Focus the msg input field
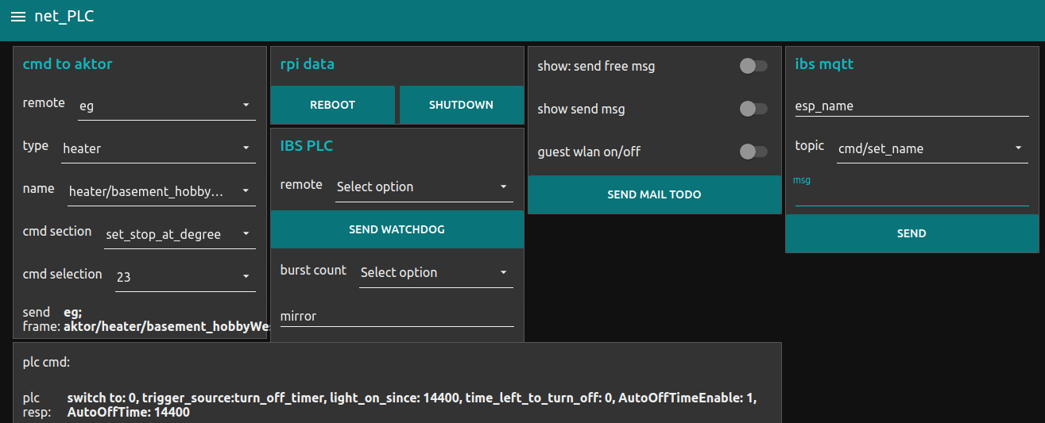Viewport: 1045px width, 423px height. click(912, 195)
